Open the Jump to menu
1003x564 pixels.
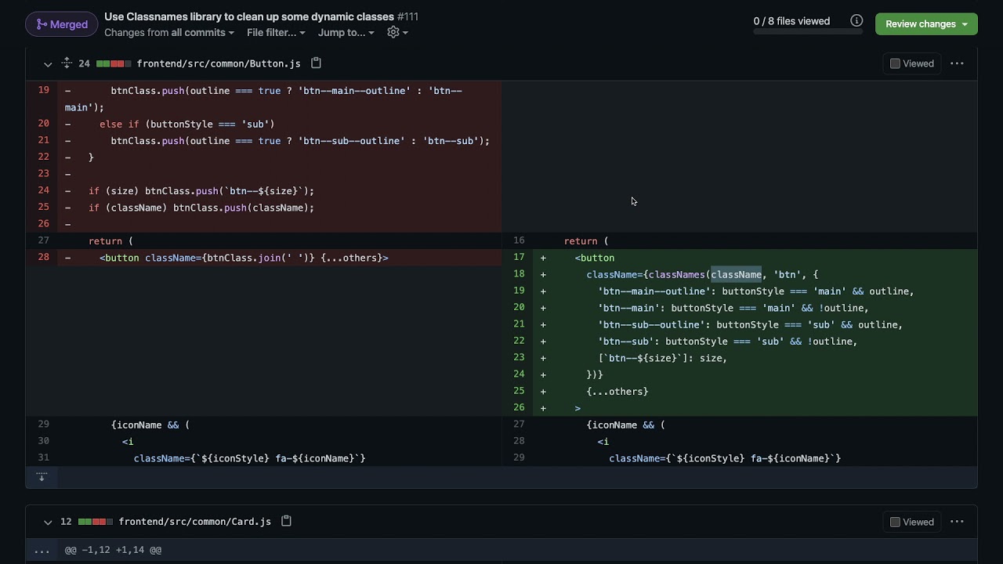tap(346, 32)
